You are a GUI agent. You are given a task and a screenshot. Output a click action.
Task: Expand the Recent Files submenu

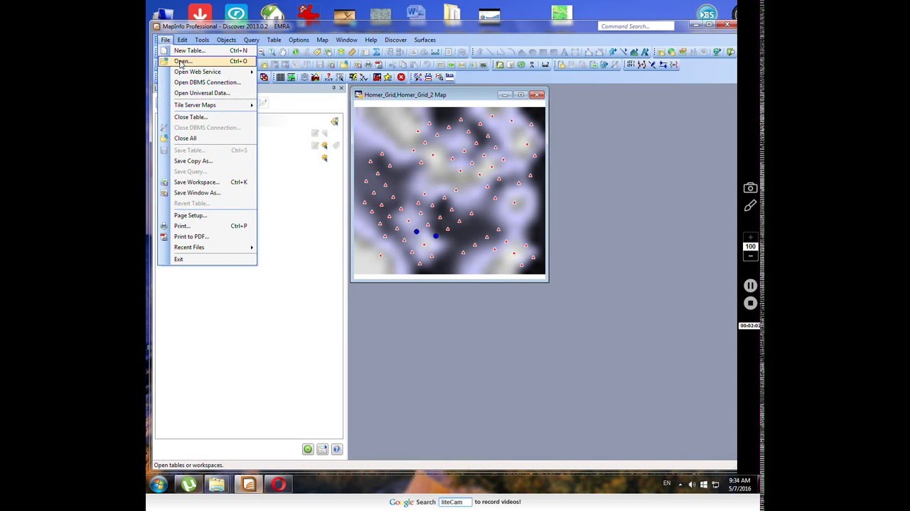tap(207, 248)
